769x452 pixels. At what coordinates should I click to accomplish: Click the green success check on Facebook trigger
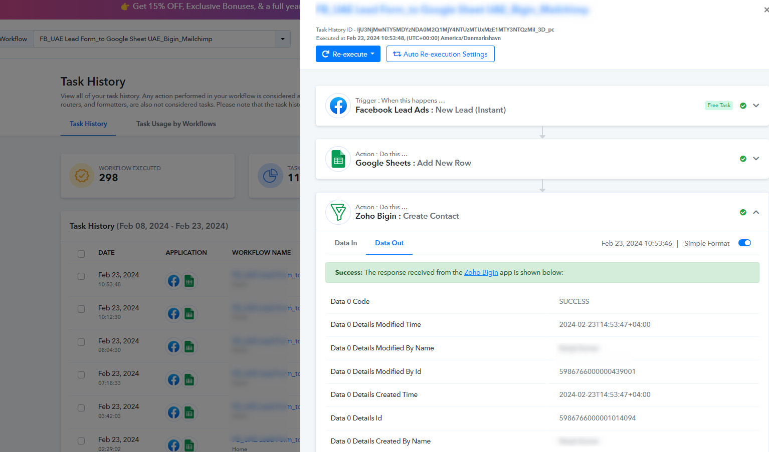(743, 106)
